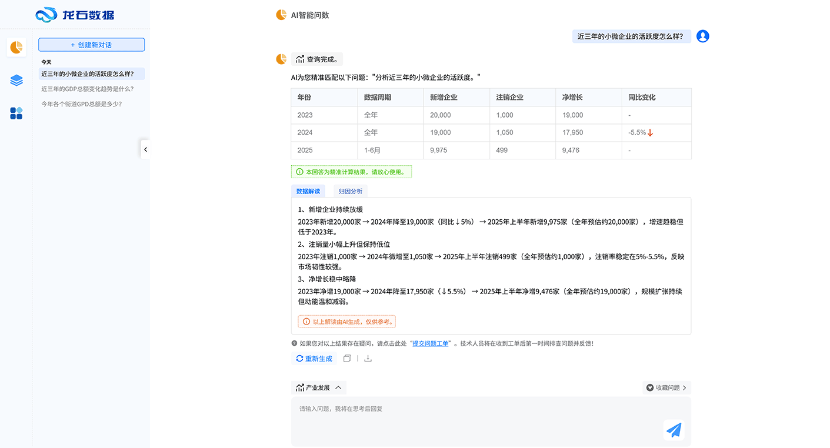Select conversation 近三年的小微企业的活跃度怎么样?
This screenshot has height=448, width=830.
pos(92,74)
